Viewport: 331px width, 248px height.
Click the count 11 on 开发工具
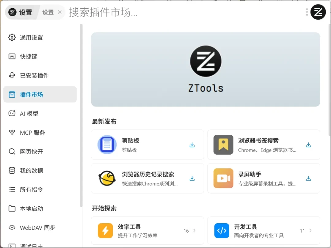click(x=302, y=231)
